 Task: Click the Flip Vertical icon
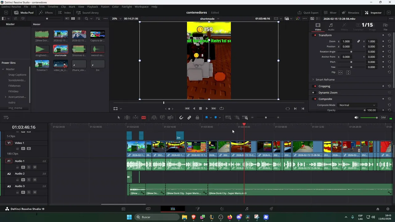[x=348, y=72]
